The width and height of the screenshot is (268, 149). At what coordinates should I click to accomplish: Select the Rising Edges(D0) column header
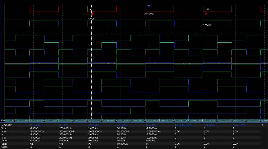(x=182, y=125)
